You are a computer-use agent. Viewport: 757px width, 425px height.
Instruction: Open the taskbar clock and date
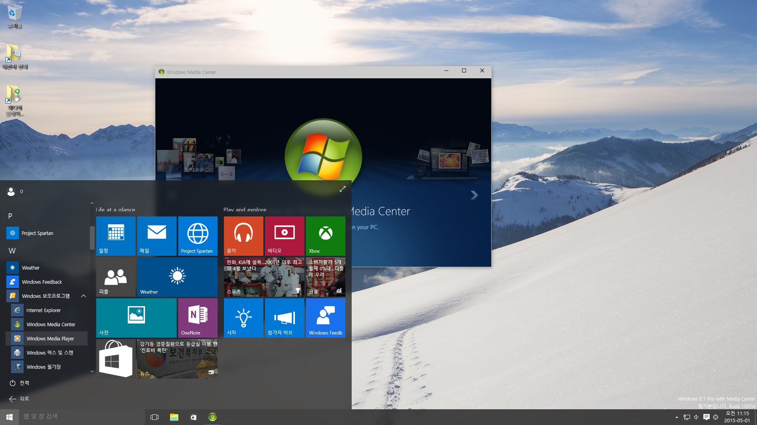coord(737,417)
